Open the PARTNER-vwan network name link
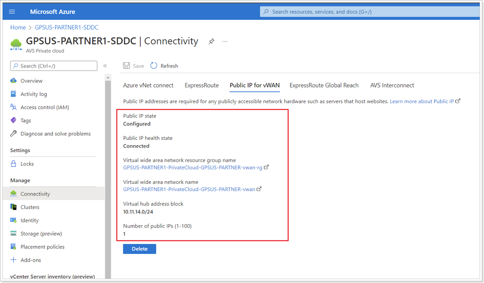Image resolution: width=484 pixels, height=283 pixels. (189, 189)
